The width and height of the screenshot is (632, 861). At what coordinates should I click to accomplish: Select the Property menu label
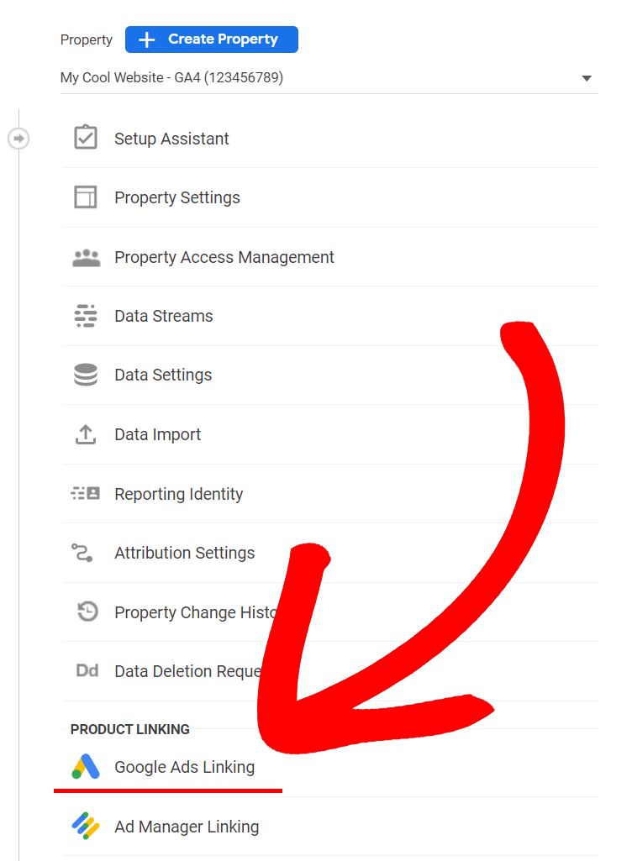coord(86,39)
